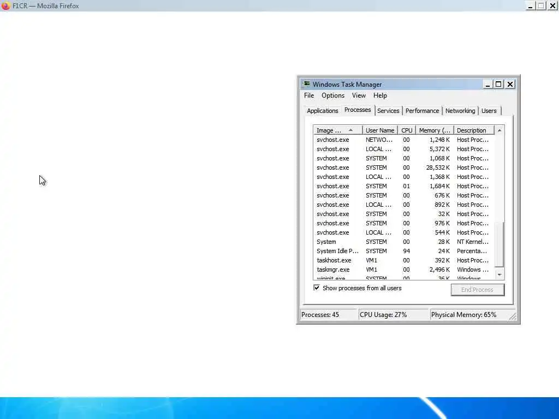Select svchost.exe row owned by NETWORK
559x419 pixels.
point(404,140)
